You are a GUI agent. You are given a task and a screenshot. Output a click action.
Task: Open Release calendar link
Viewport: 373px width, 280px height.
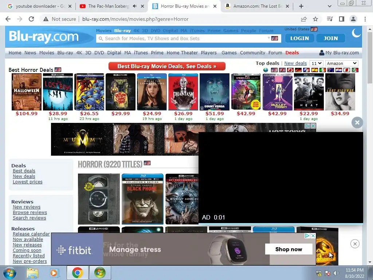pos(31,234)
